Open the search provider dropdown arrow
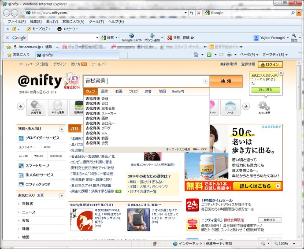 [x=299, y=13]
